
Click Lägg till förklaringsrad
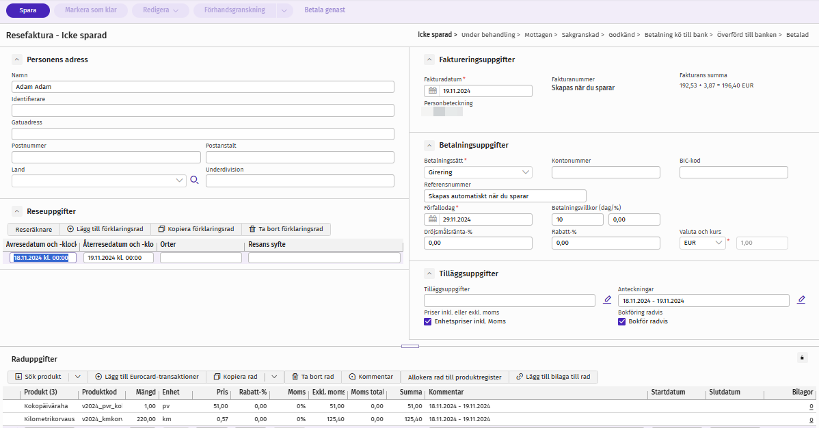[x=105, y=229]
